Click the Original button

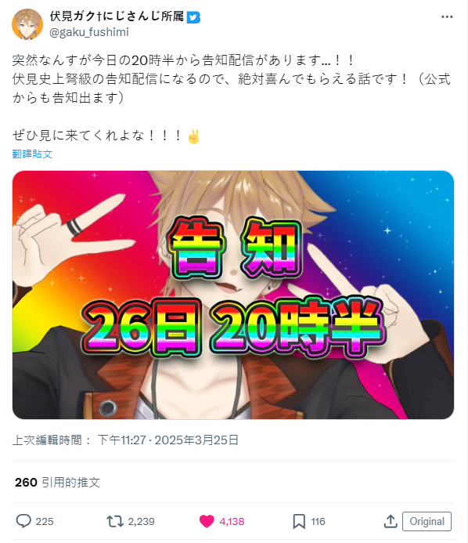tap(427, 521)
